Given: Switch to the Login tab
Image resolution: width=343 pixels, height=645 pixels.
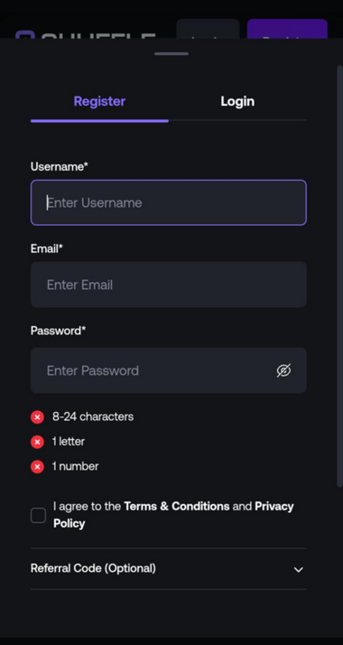Looking at the screenshot, I should pyautogui.click(x=237, y=101).
